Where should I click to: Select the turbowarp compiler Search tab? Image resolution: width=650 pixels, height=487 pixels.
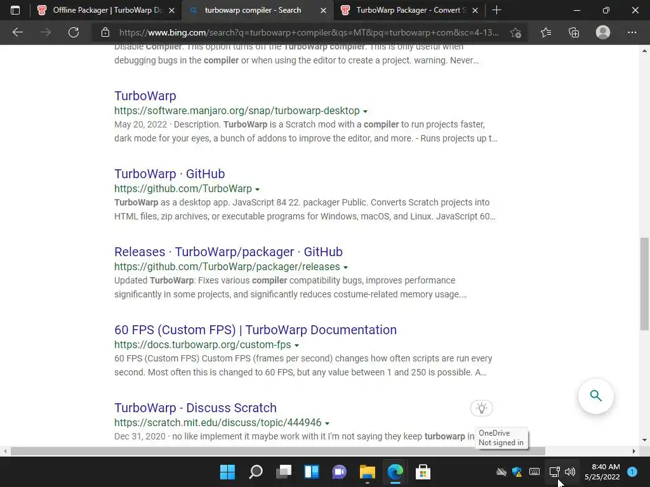pyautogui.click(x=257, y=10)
